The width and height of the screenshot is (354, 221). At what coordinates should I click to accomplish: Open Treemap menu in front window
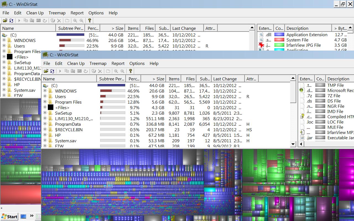point(98,63)
